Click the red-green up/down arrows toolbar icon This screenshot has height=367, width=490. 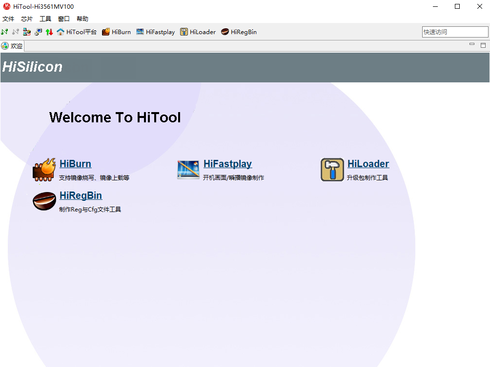point(49,32)
